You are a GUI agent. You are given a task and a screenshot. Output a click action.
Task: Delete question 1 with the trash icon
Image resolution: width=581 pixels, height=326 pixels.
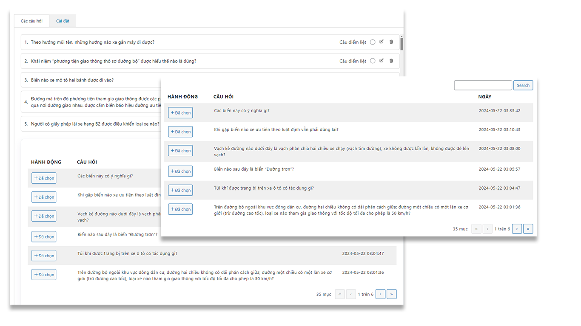tap(391, 42)
